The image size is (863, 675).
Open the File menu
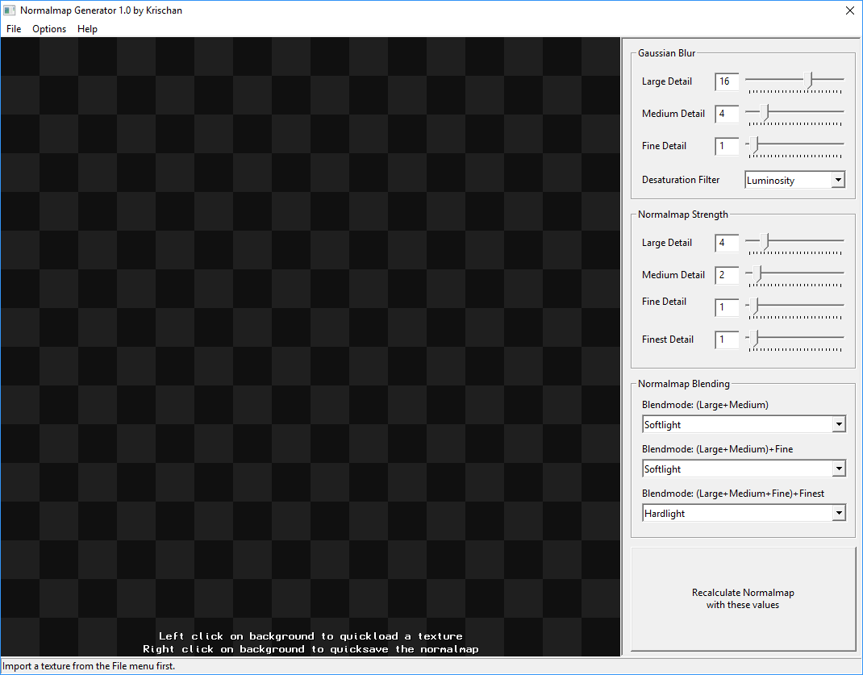(x=14, y=28)
